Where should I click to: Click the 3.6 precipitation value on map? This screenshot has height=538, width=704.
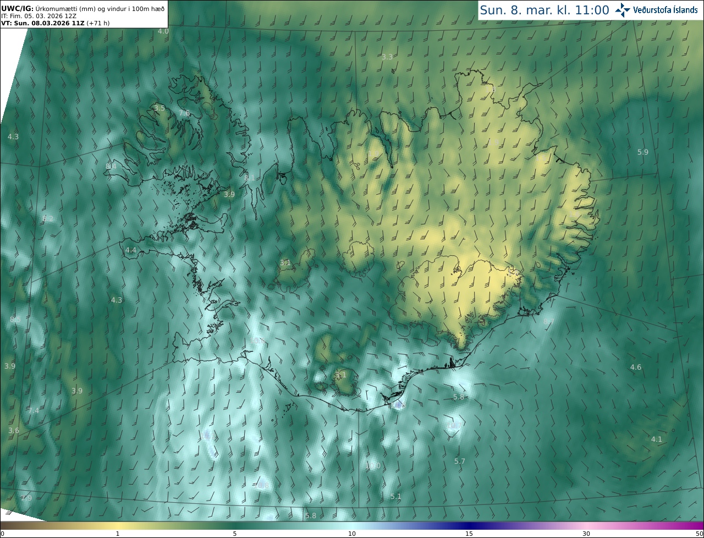click(x=14, y=430)
